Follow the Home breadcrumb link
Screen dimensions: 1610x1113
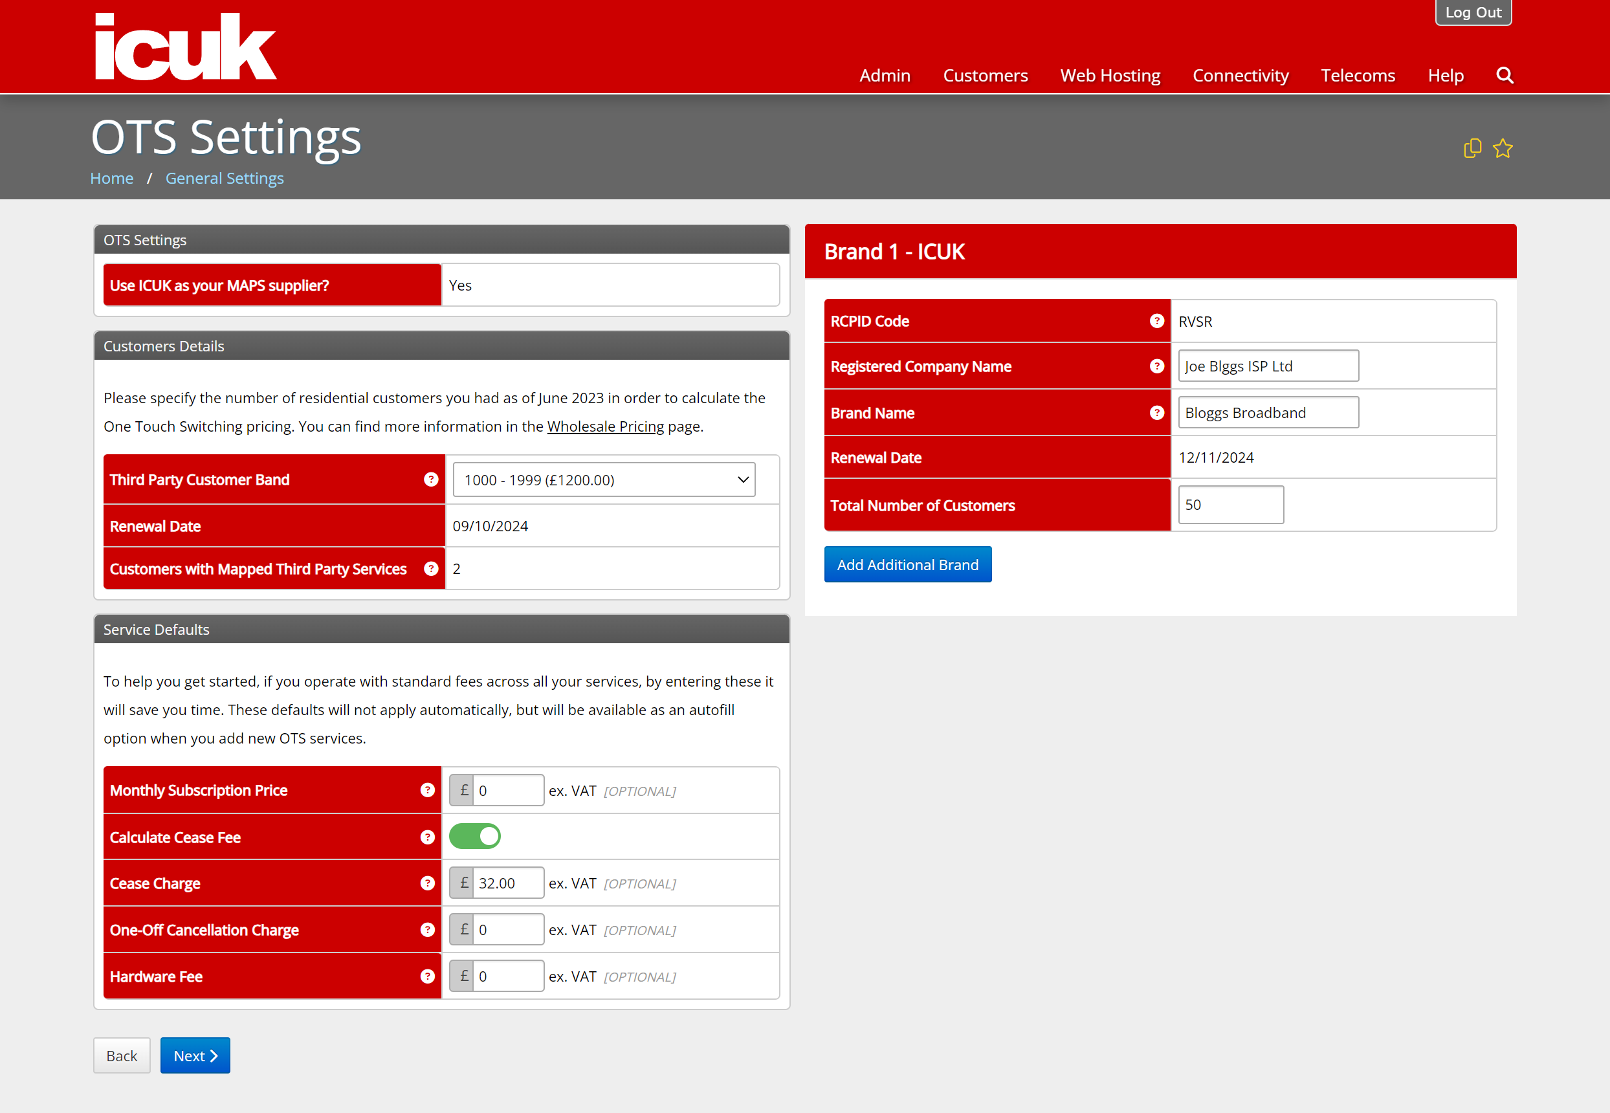click(x=111, y=179)
